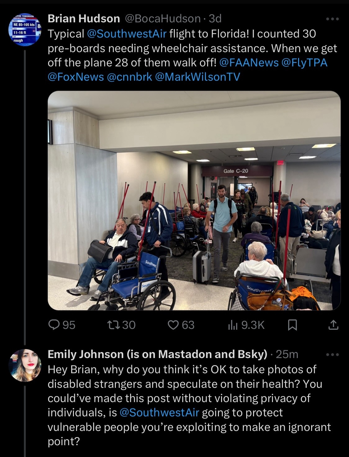Open more options on Brian Hudson's tweet

click(333, 19)
